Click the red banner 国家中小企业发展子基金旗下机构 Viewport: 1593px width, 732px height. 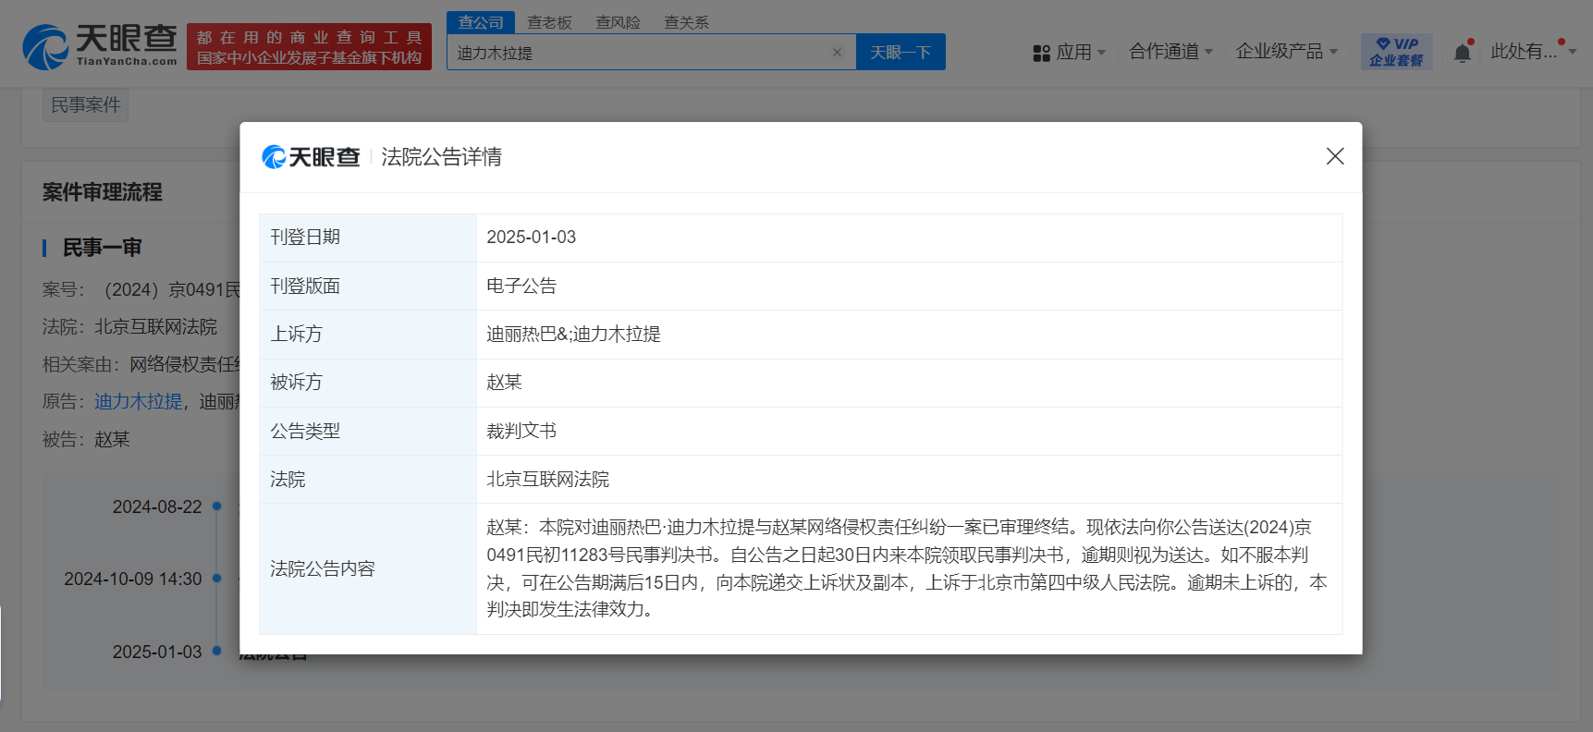309,47
